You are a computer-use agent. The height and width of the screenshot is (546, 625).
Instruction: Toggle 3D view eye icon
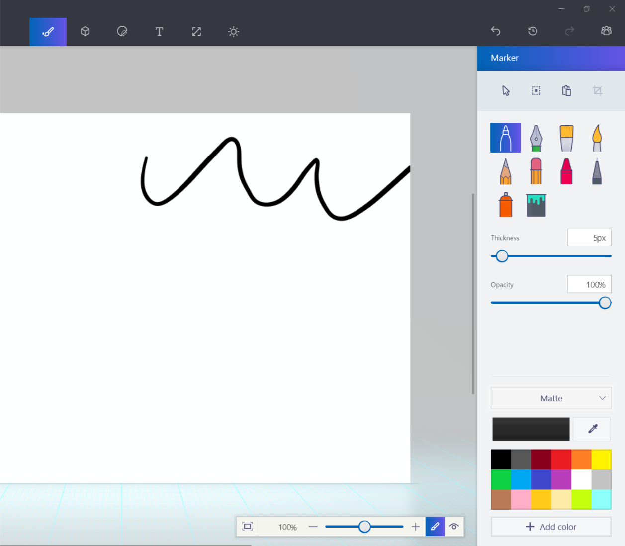point(454,527)
